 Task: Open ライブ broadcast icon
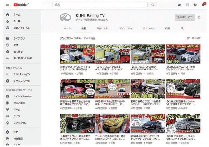(x=8, y=116)
